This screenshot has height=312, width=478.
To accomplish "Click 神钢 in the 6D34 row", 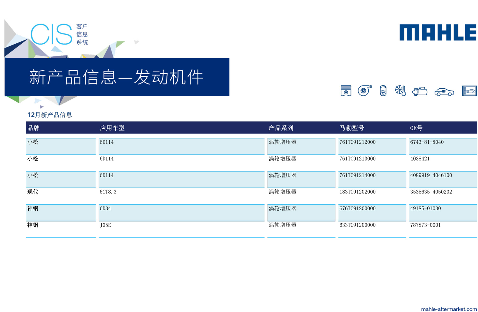I will point(33,208).
